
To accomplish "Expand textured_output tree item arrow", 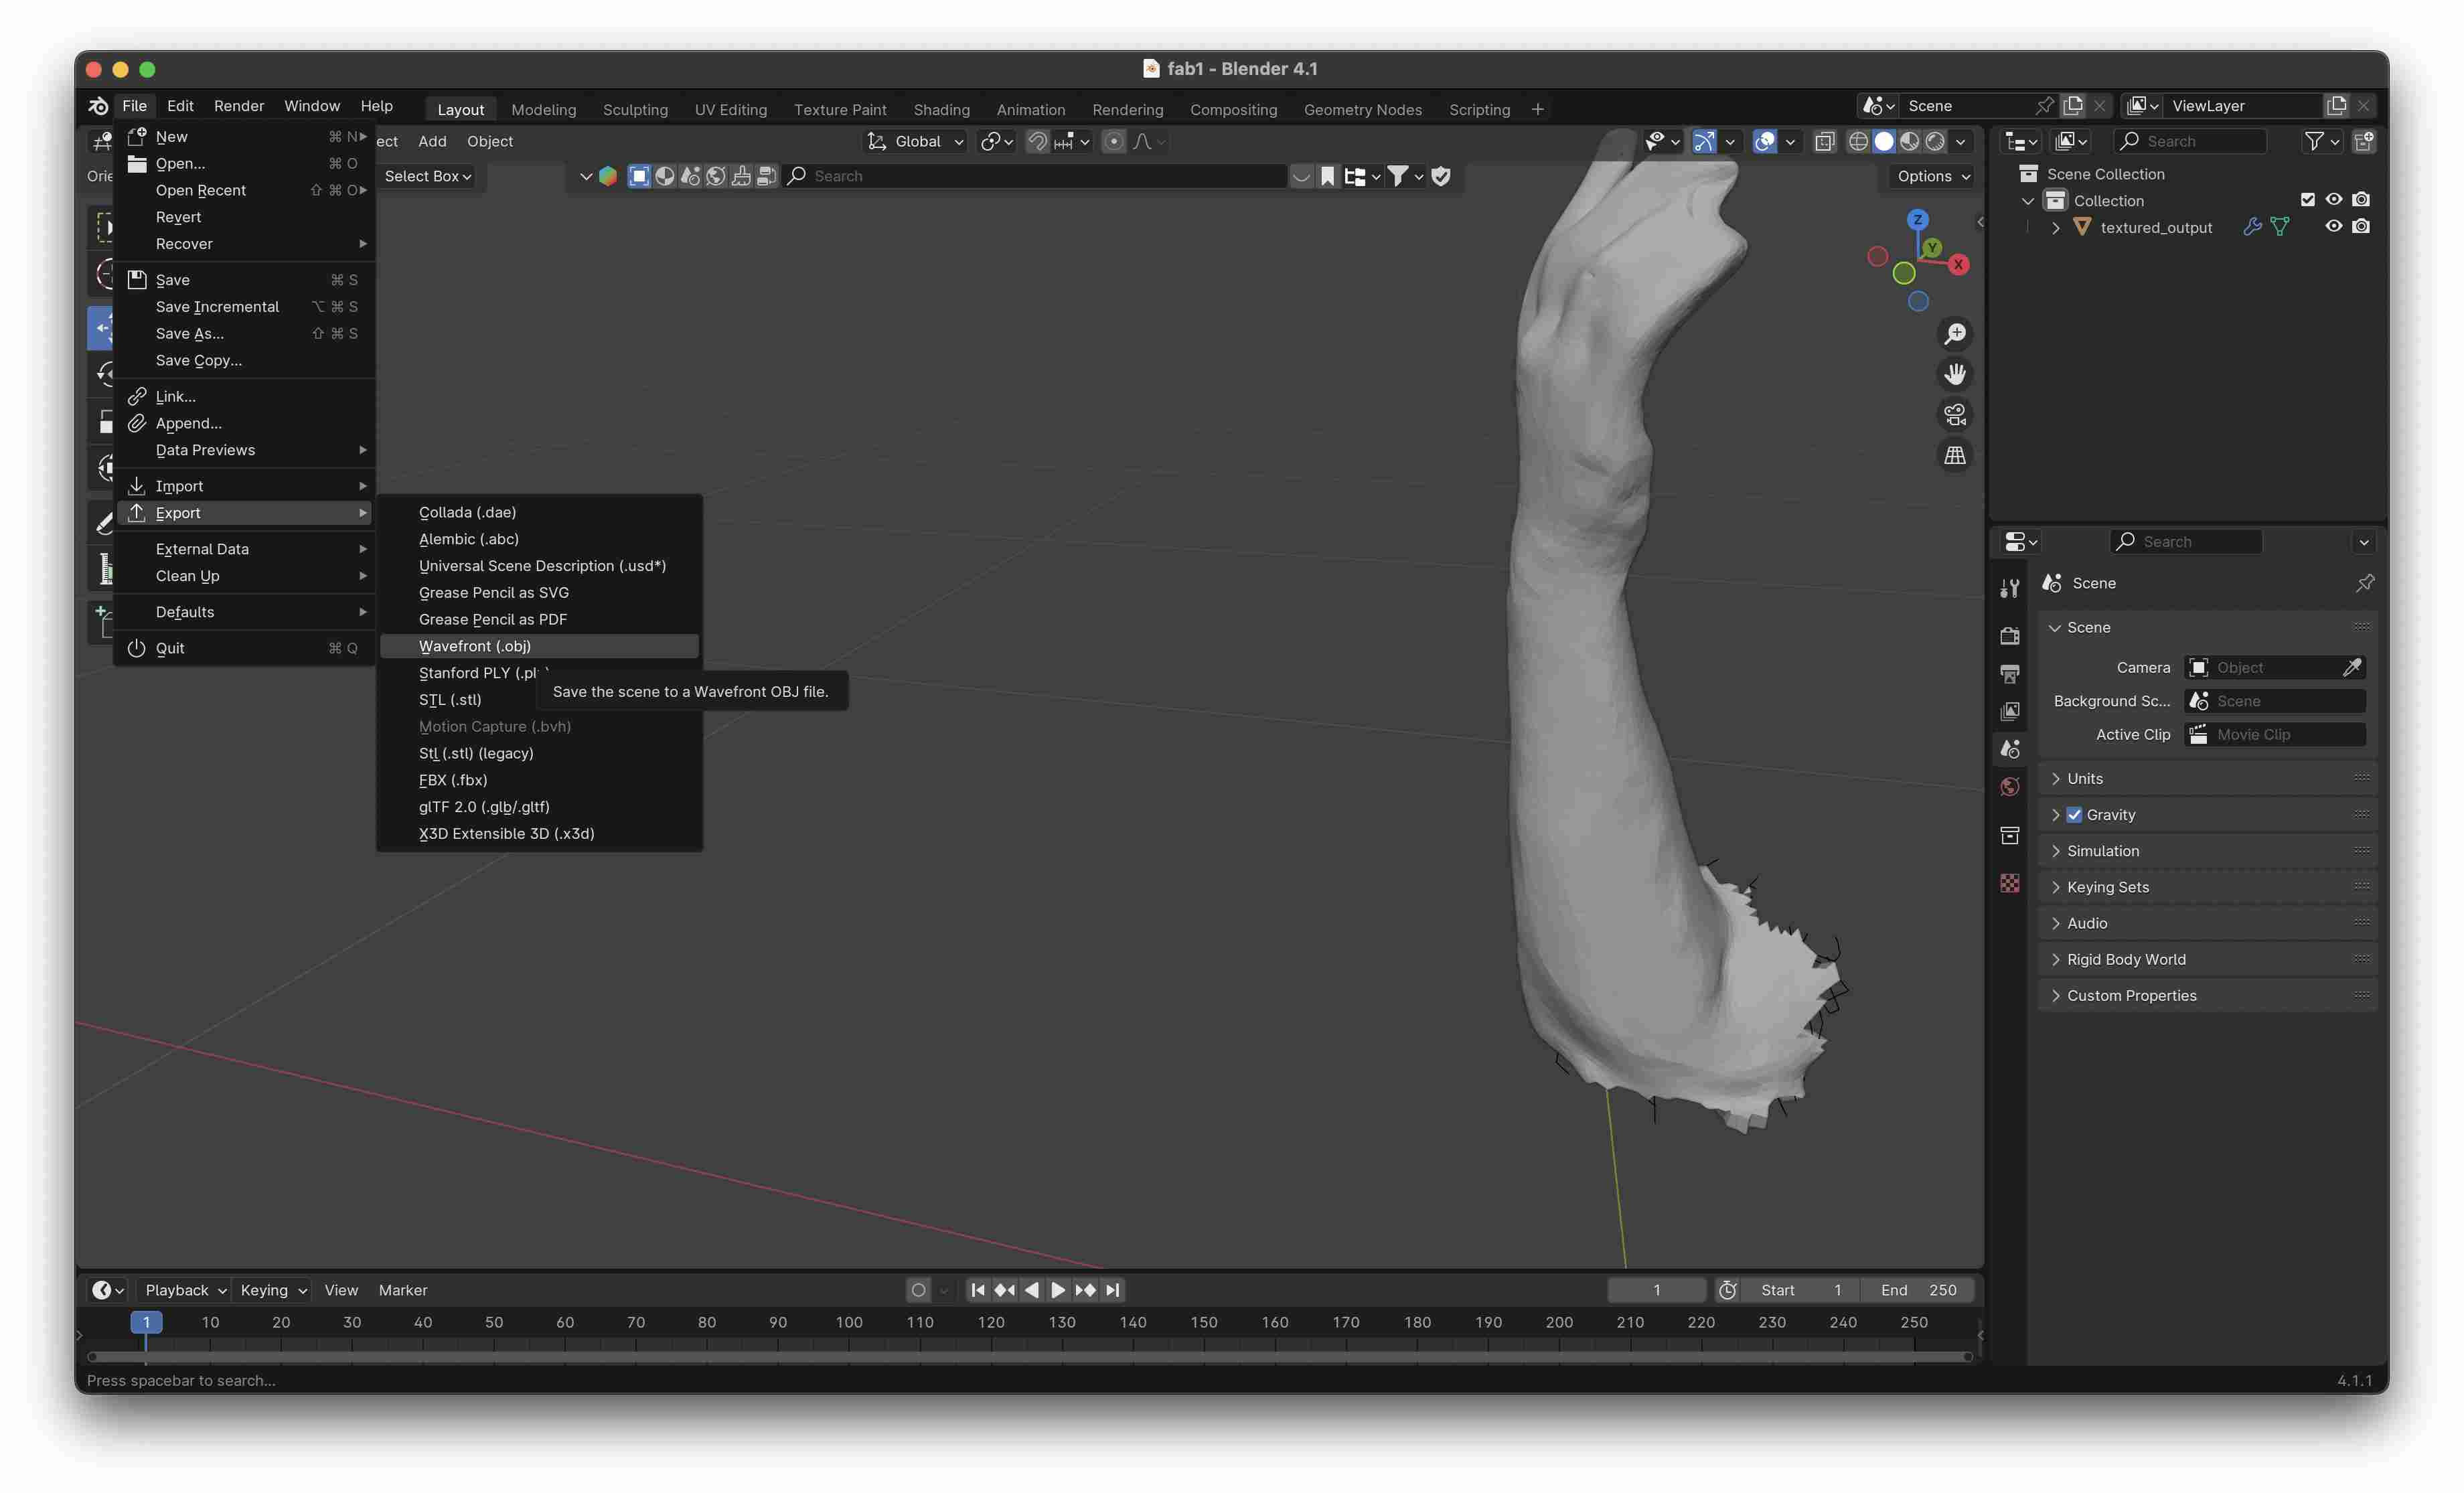I will tap(2056, 227).
